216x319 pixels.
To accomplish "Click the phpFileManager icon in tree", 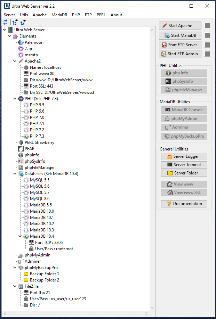I will tap(21, 167).
